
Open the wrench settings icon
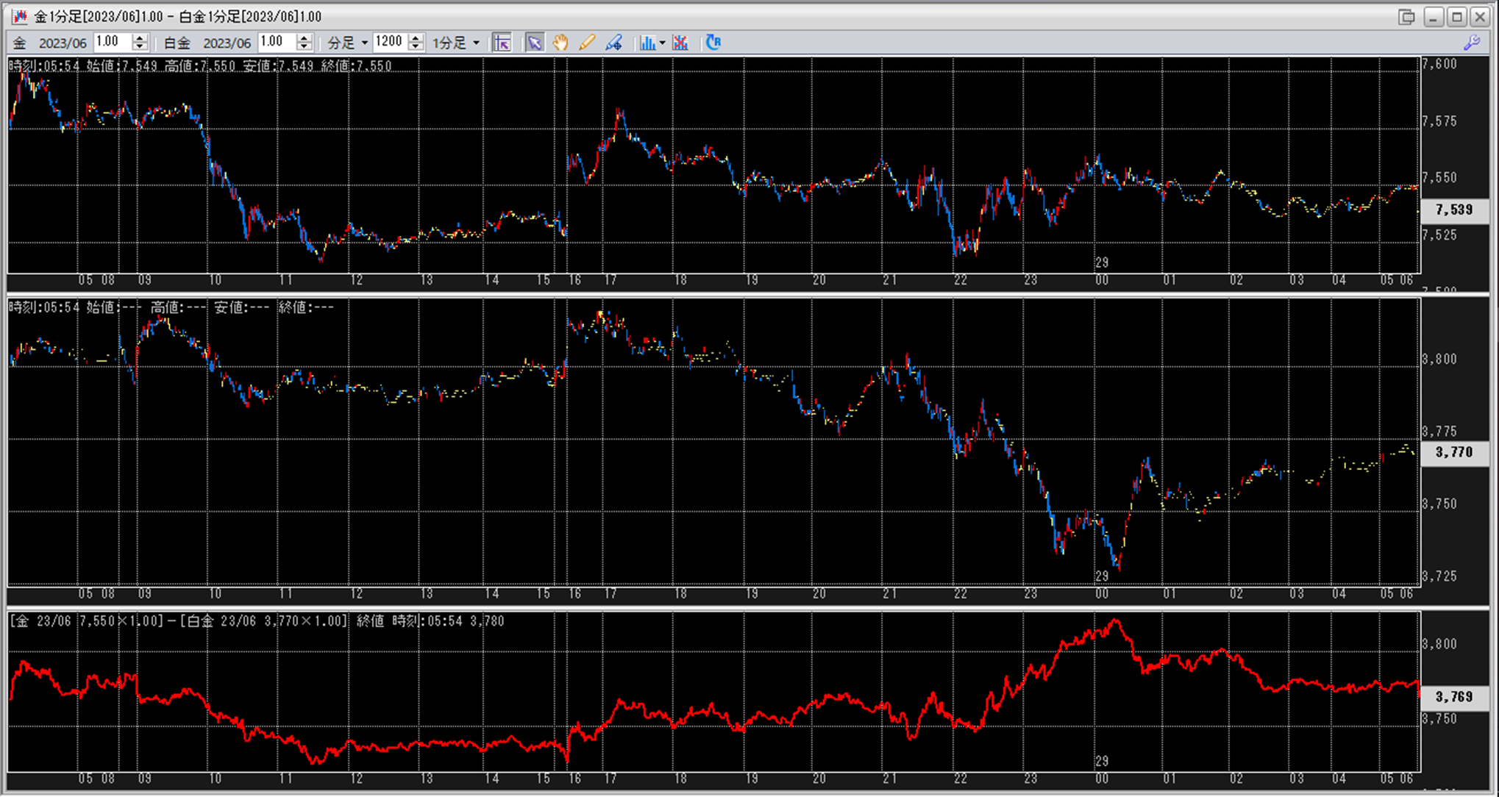click(1472, 43)
